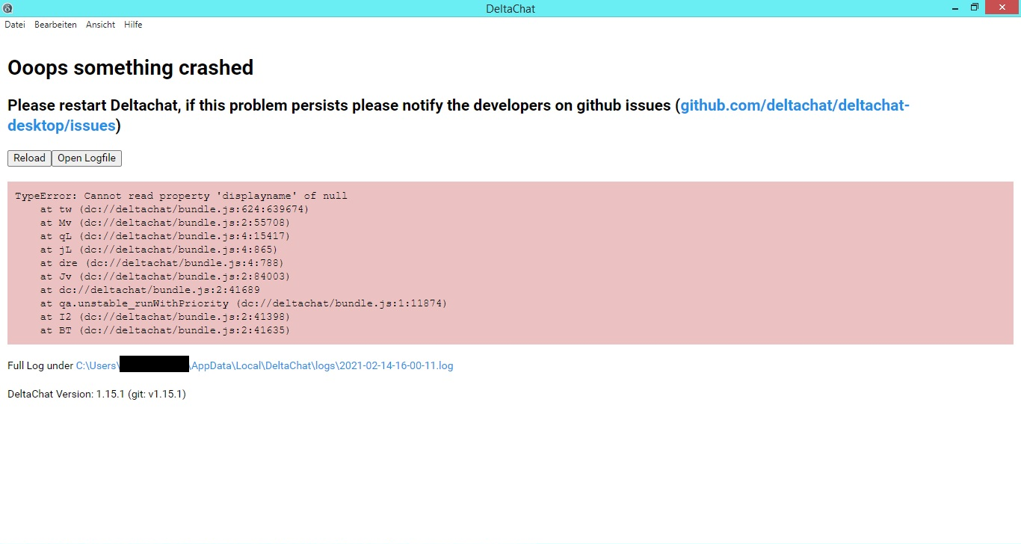This screenshot has width=1021, height=544.
Task: Open the Ansicht menu
Action: [x=101, y=25]
